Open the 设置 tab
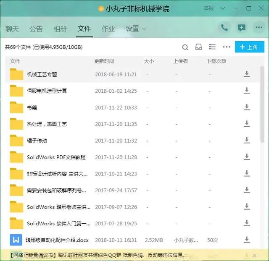The image size is (269, 261). 132,29
